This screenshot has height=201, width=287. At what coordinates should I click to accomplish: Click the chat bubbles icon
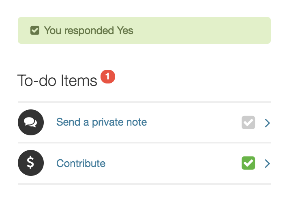(x=30, y=122)
